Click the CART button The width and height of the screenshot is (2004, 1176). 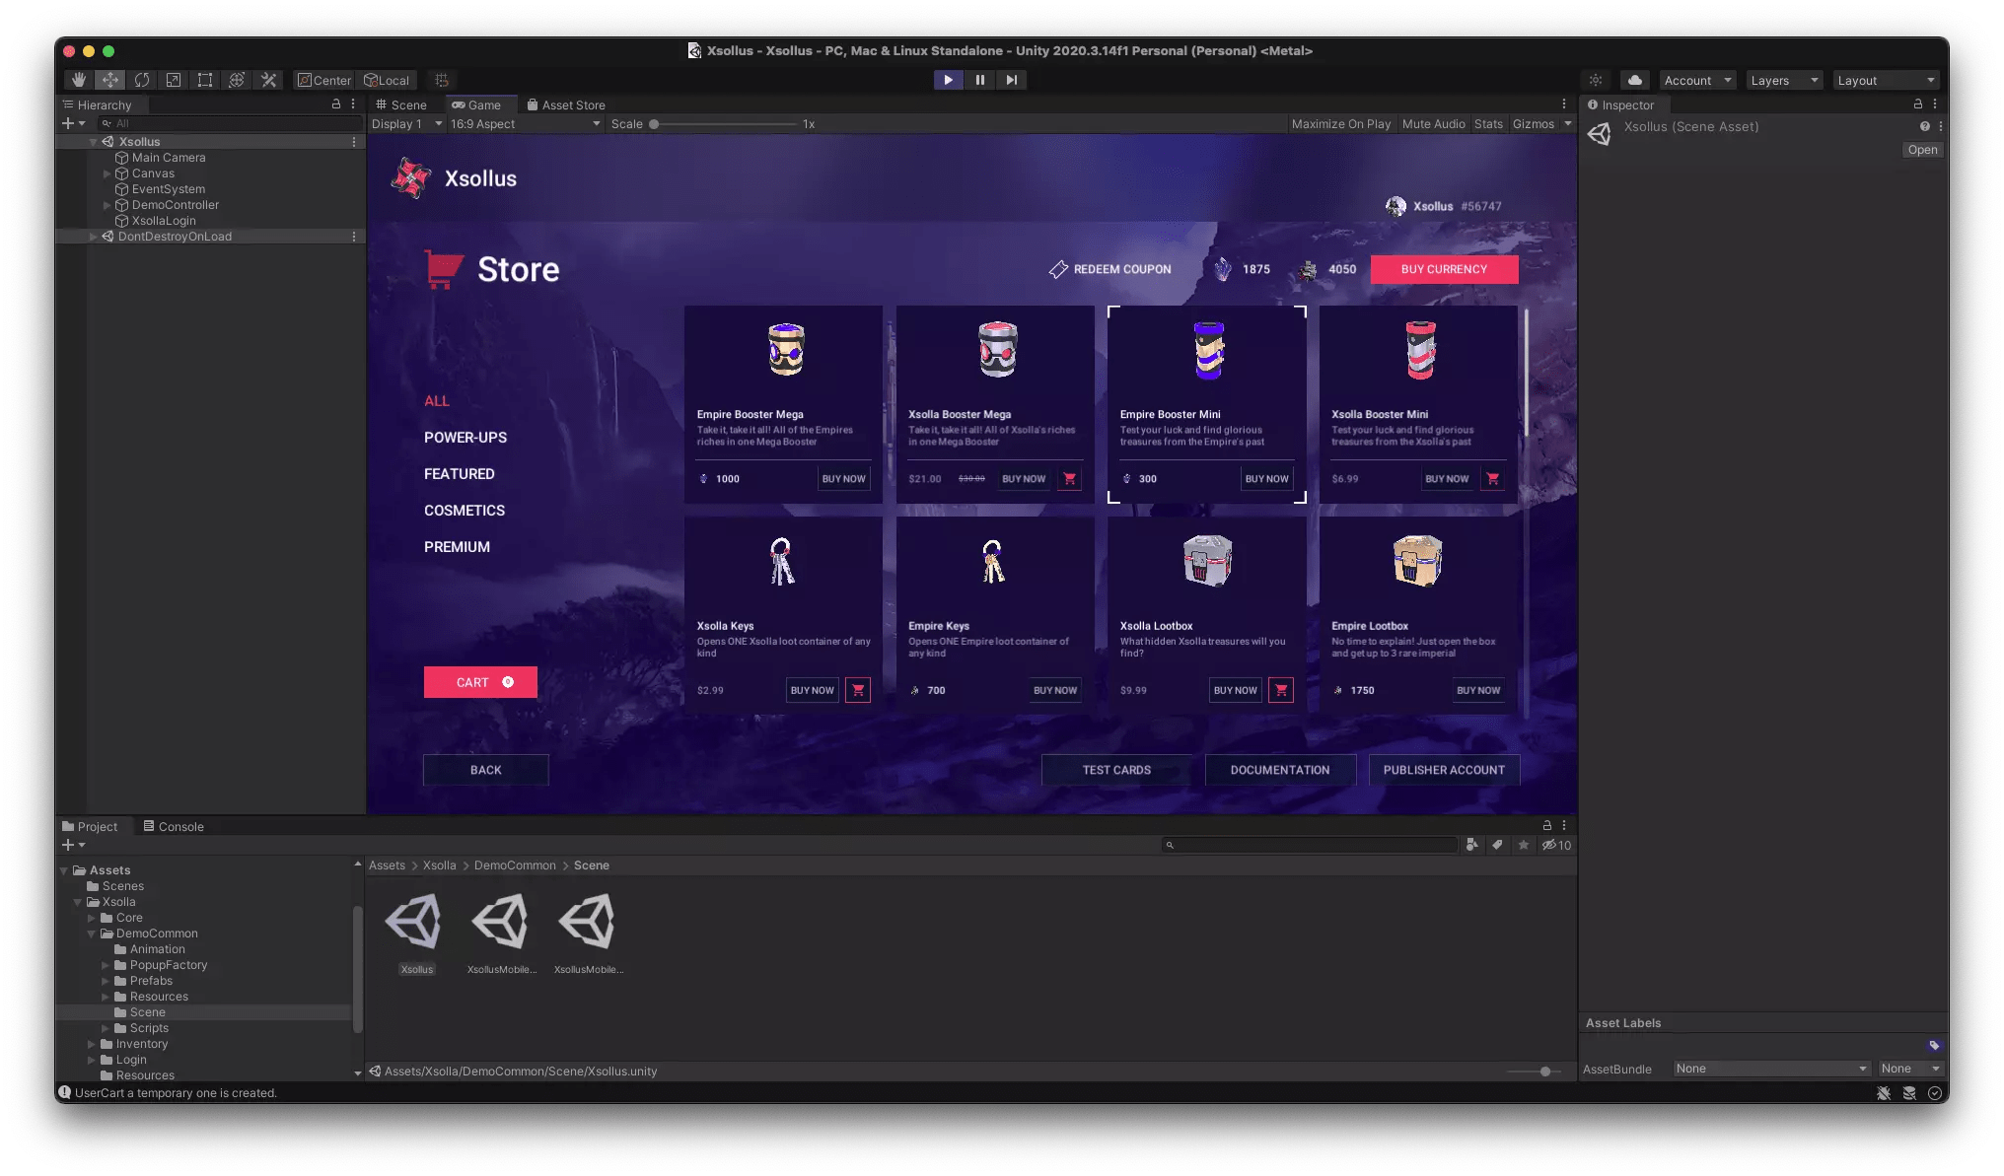point(480,682)
